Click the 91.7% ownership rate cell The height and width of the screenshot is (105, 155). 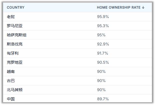click(x=103, y=53)
